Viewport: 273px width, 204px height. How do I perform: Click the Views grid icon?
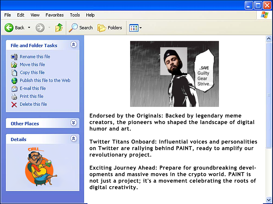pos(134,28)
